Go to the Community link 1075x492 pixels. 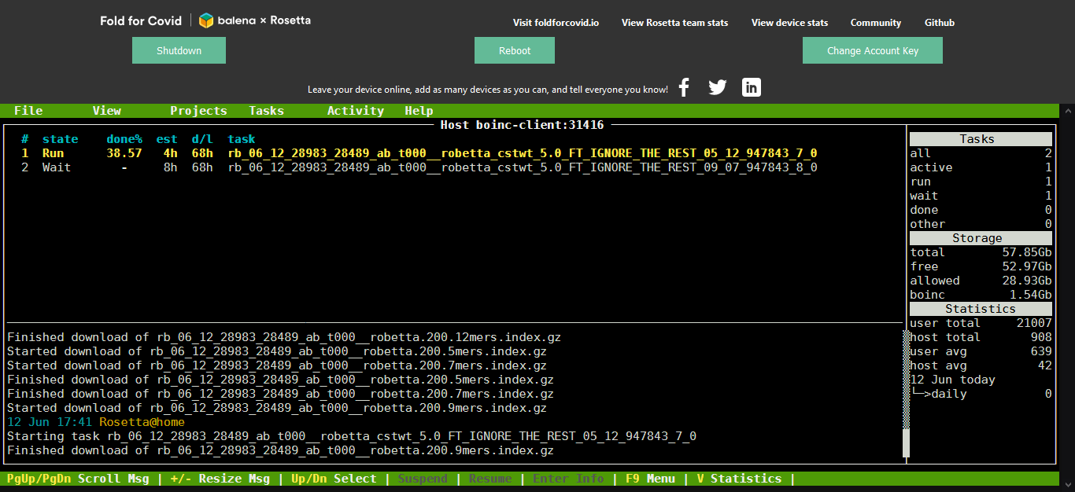tap(875, 23)
